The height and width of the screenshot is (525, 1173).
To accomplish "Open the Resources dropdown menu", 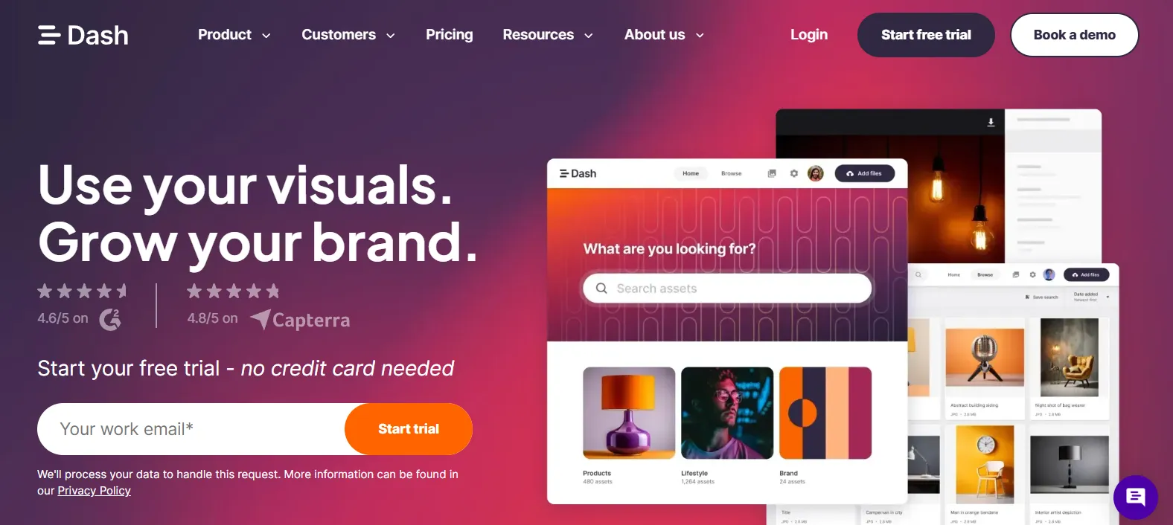I will pos(548,35).
